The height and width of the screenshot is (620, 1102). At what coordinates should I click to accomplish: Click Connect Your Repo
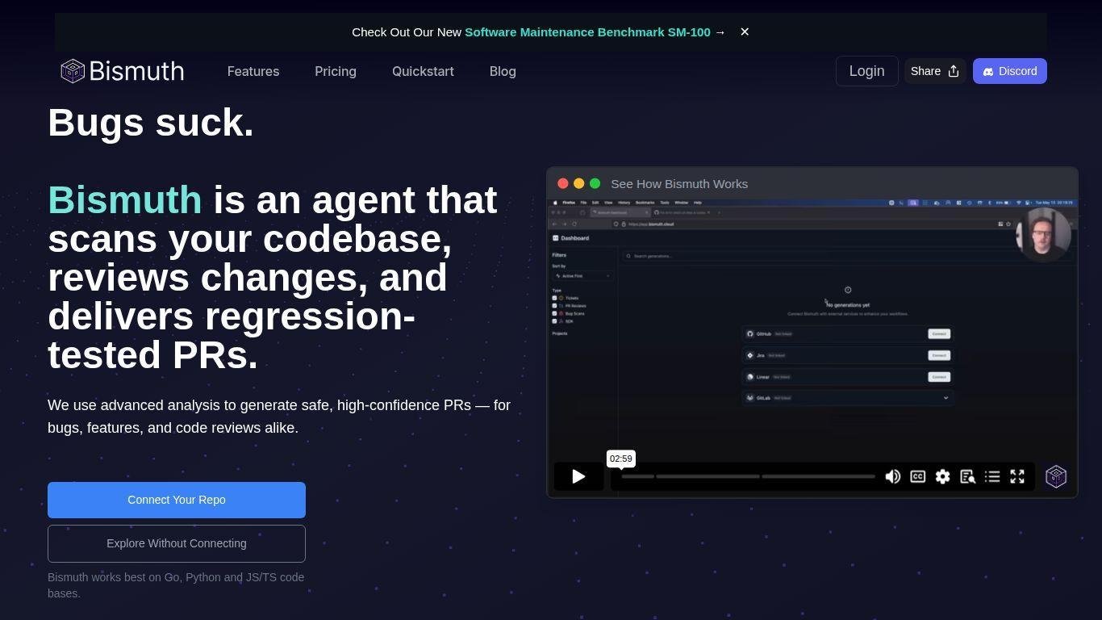click(177, 500)
